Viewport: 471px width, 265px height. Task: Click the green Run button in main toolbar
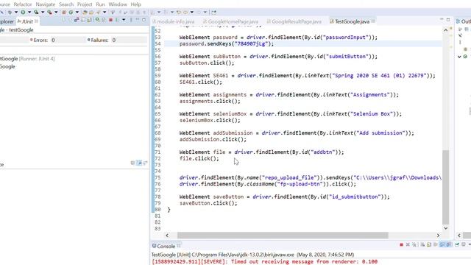[x=23, y=12]
